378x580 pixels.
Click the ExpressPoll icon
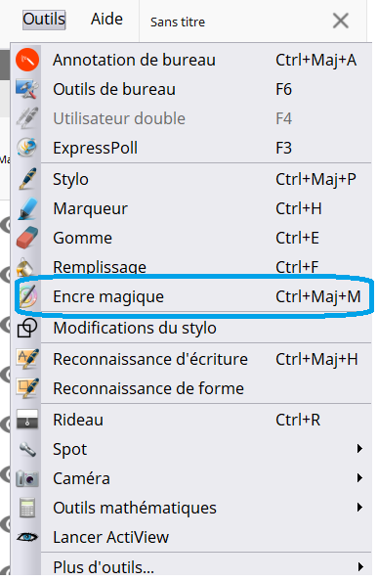pos(27,148)
